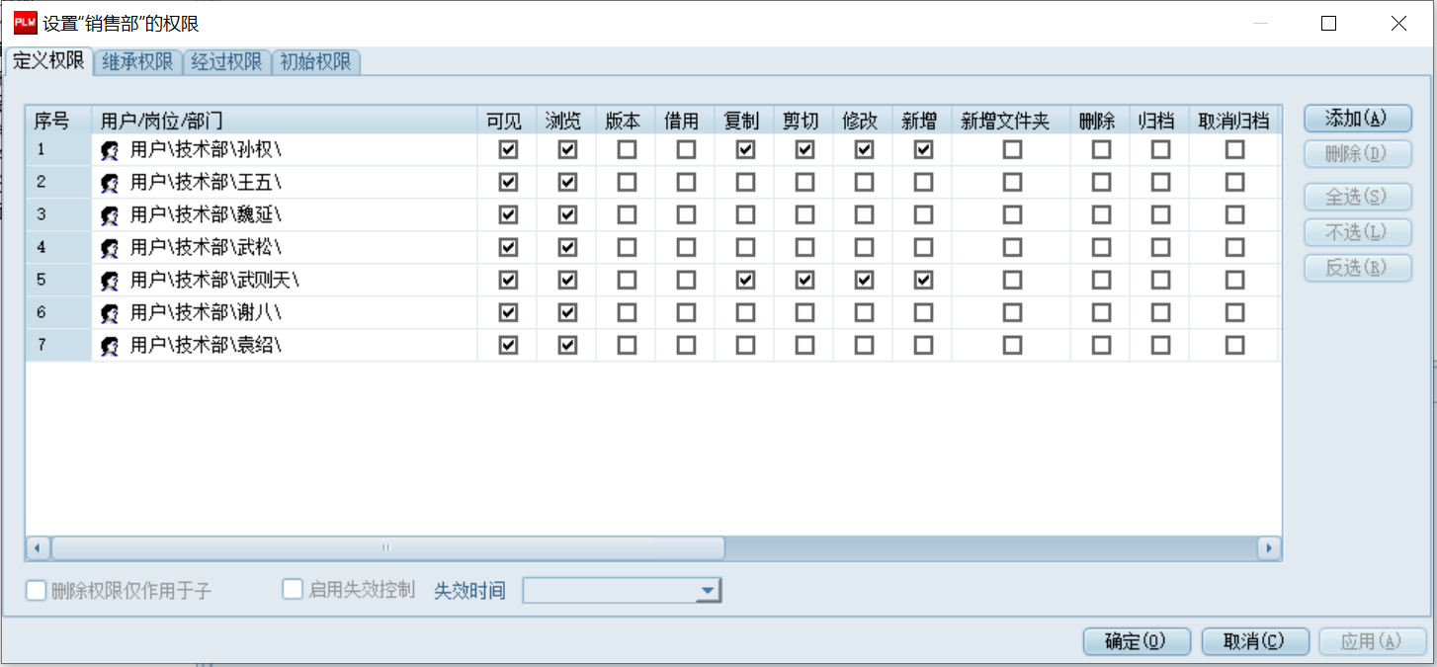Click user icon beside 谢八 row
Viewport: 1437px width, 667px height.
111,313
